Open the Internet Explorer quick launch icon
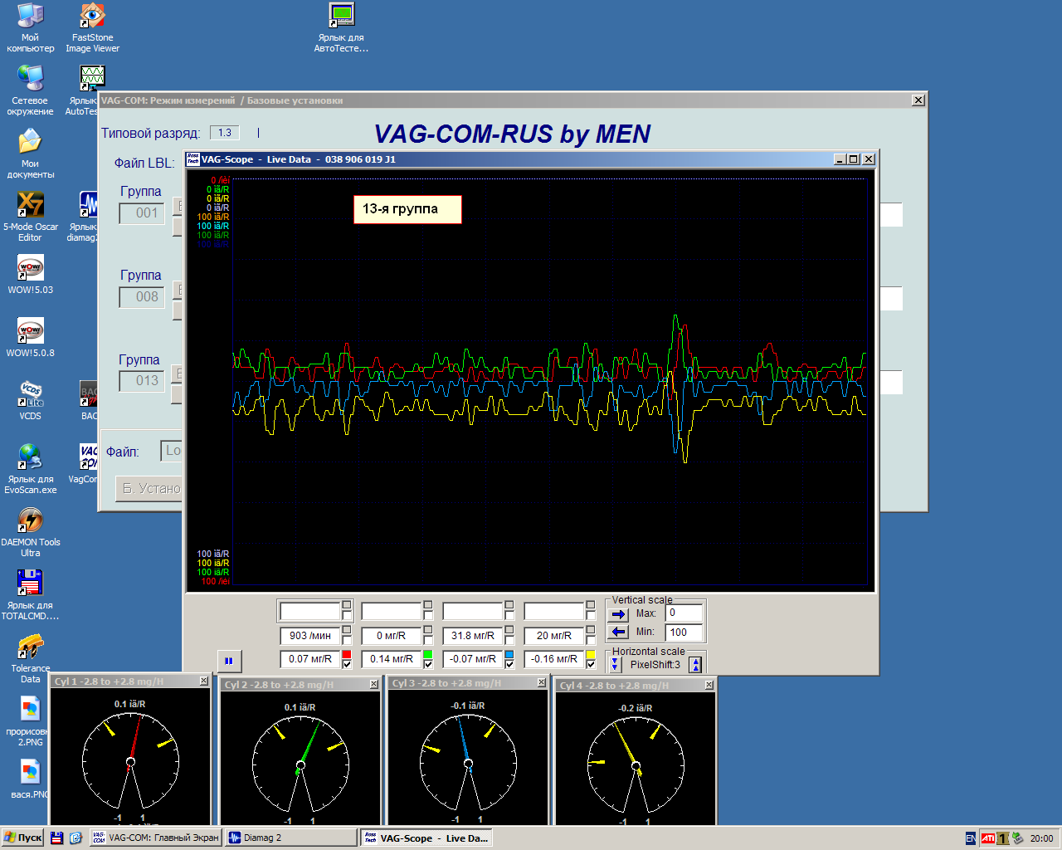The image size is (1062, 850). (76, 838)
